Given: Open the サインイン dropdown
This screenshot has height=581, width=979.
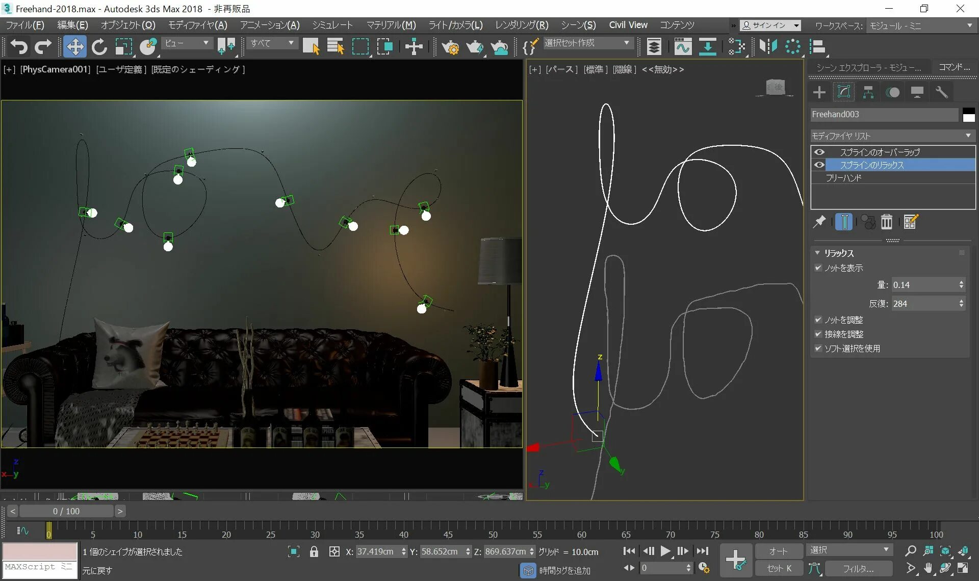Looking at the screenshot, I should pyautogui.click(x=770, y=25).
